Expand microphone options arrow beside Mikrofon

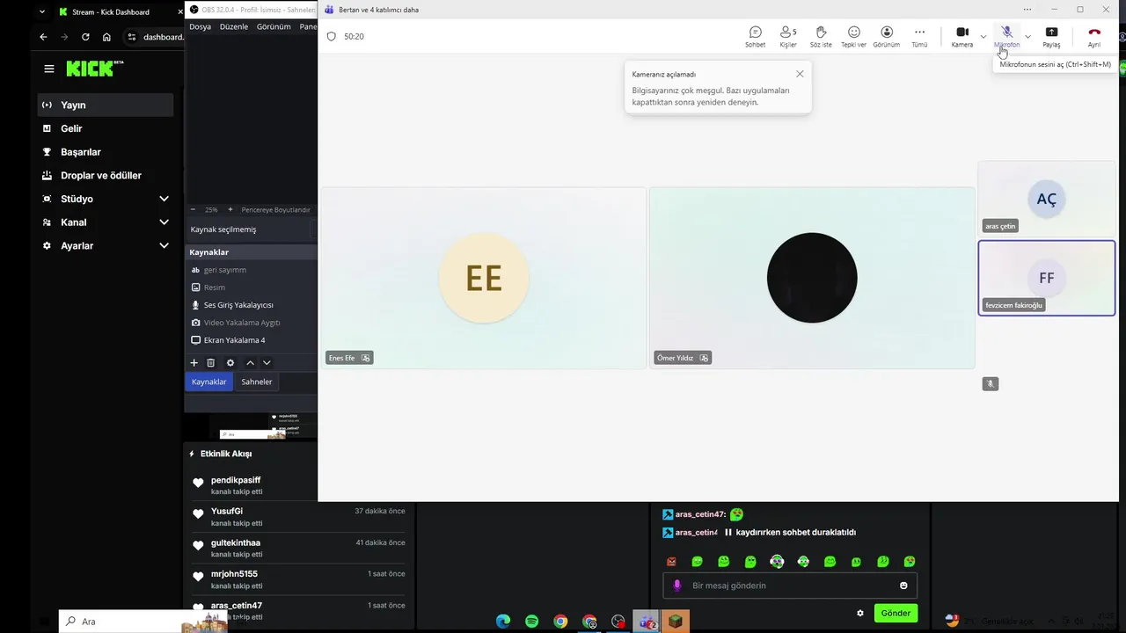pyautogui.click(x=1027, y=36)
